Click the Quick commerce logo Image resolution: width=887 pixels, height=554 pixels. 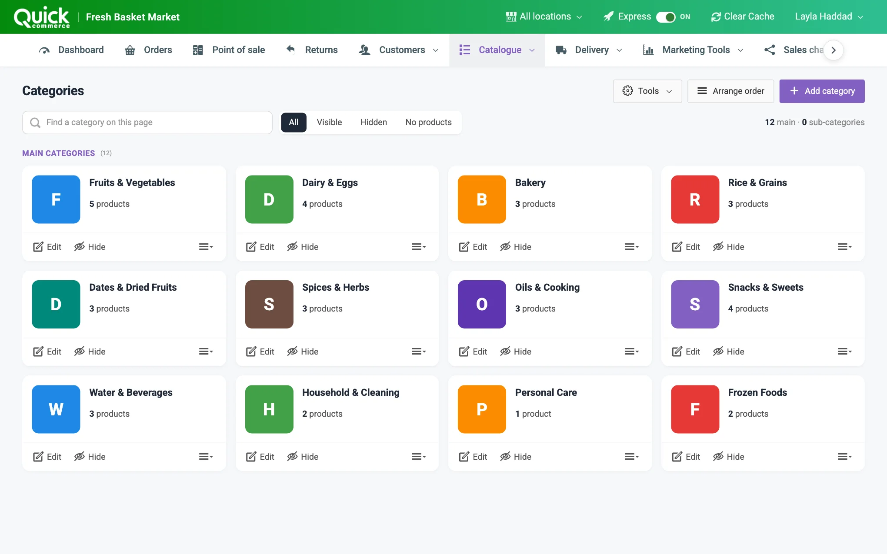click(x=42, y=17)
